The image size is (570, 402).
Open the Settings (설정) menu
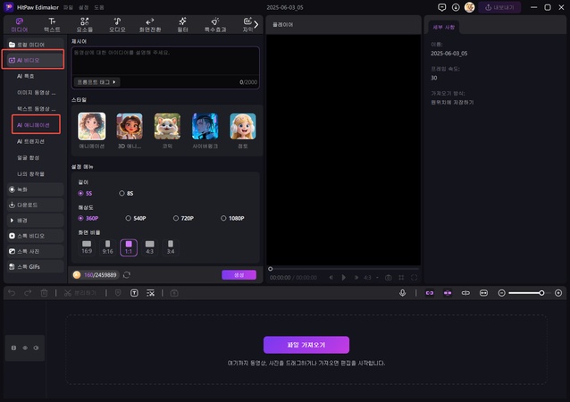[84, 7]
